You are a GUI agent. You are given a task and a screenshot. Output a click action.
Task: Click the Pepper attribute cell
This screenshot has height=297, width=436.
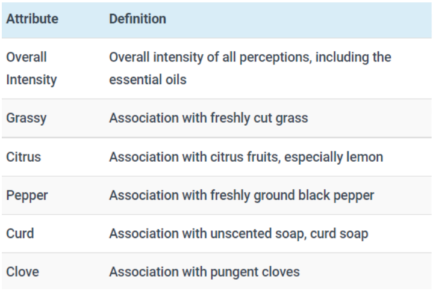click(x=27, y=195)
